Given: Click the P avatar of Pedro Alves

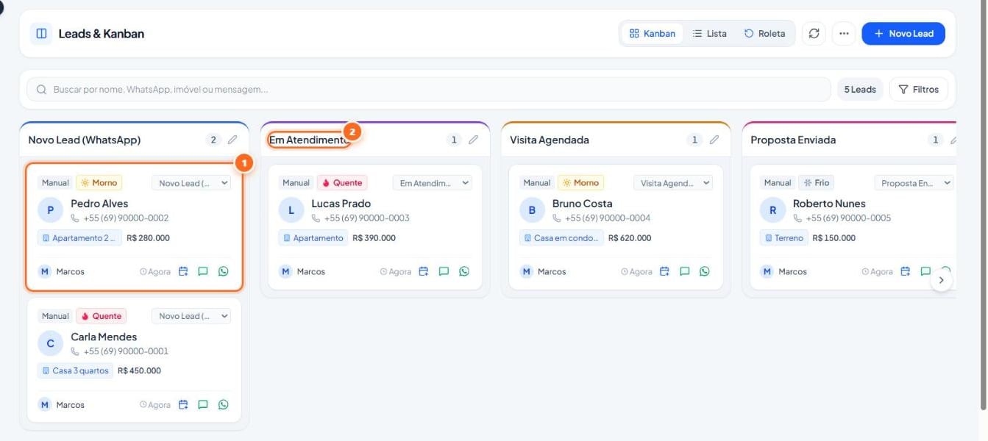Looking at the screenshot, I should pos(50,210).
